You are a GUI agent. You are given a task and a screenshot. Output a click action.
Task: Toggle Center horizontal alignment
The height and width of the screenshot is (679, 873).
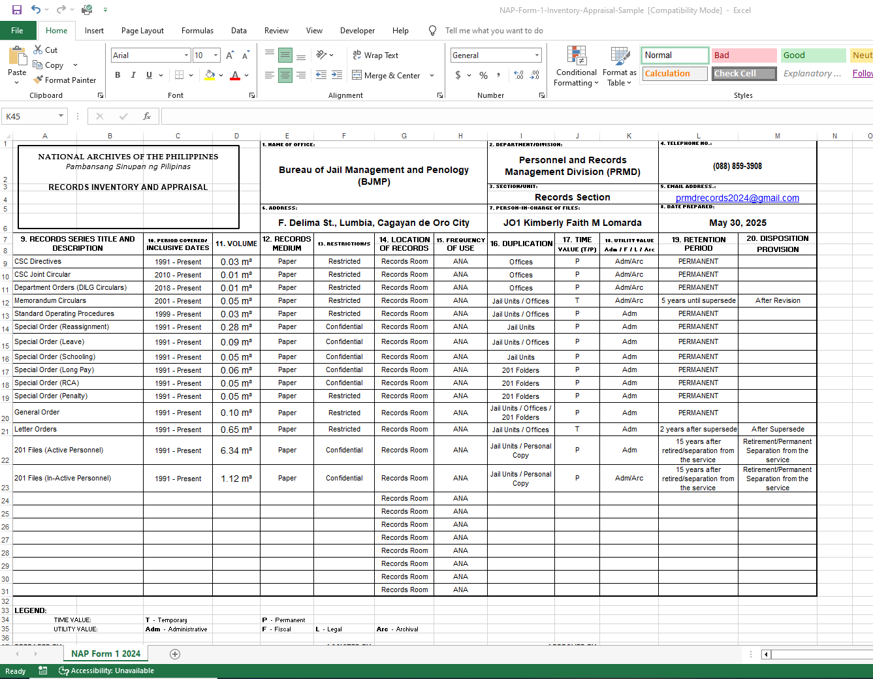pos(285,75)
